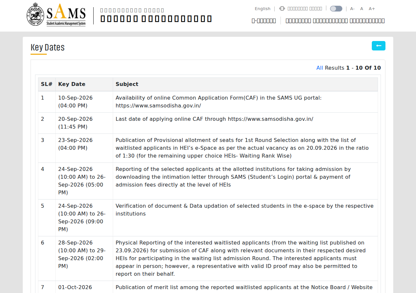Viewport: 416px width, 293px height.
Task: Click serial number 2 cell
Action: tap(47, 123)
